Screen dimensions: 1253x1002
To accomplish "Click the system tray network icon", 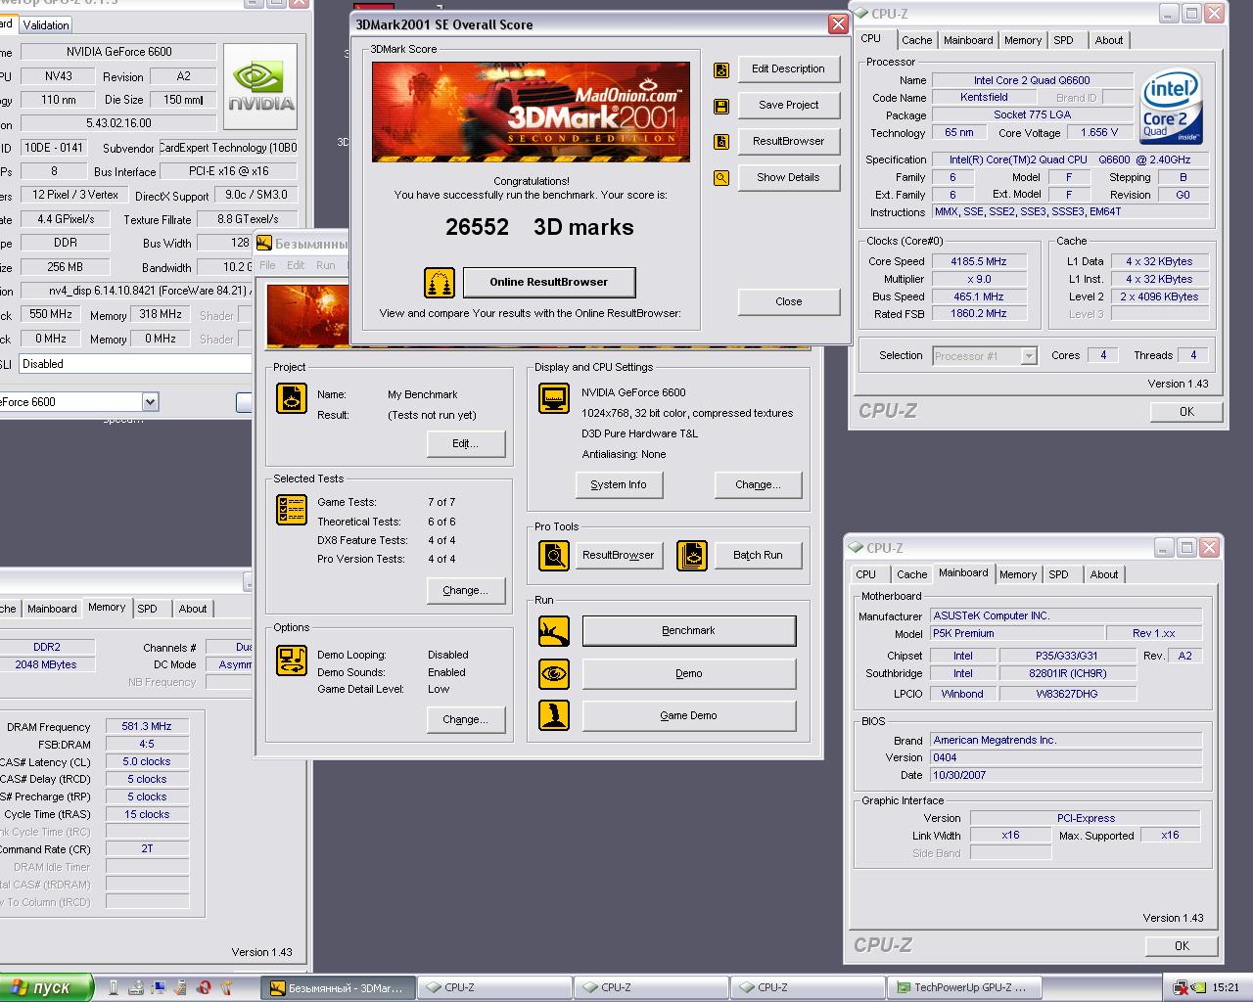I will click(1181, 988).
